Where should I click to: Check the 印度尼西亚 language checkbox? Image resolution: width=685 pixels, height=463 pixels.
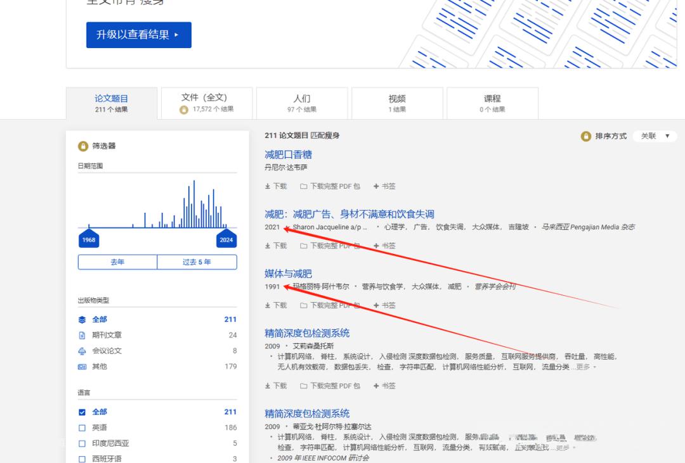pos(82,443)
